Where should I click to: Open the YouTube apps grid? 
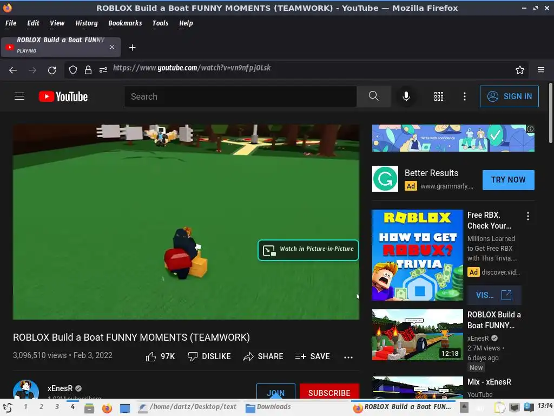[438, 96]
